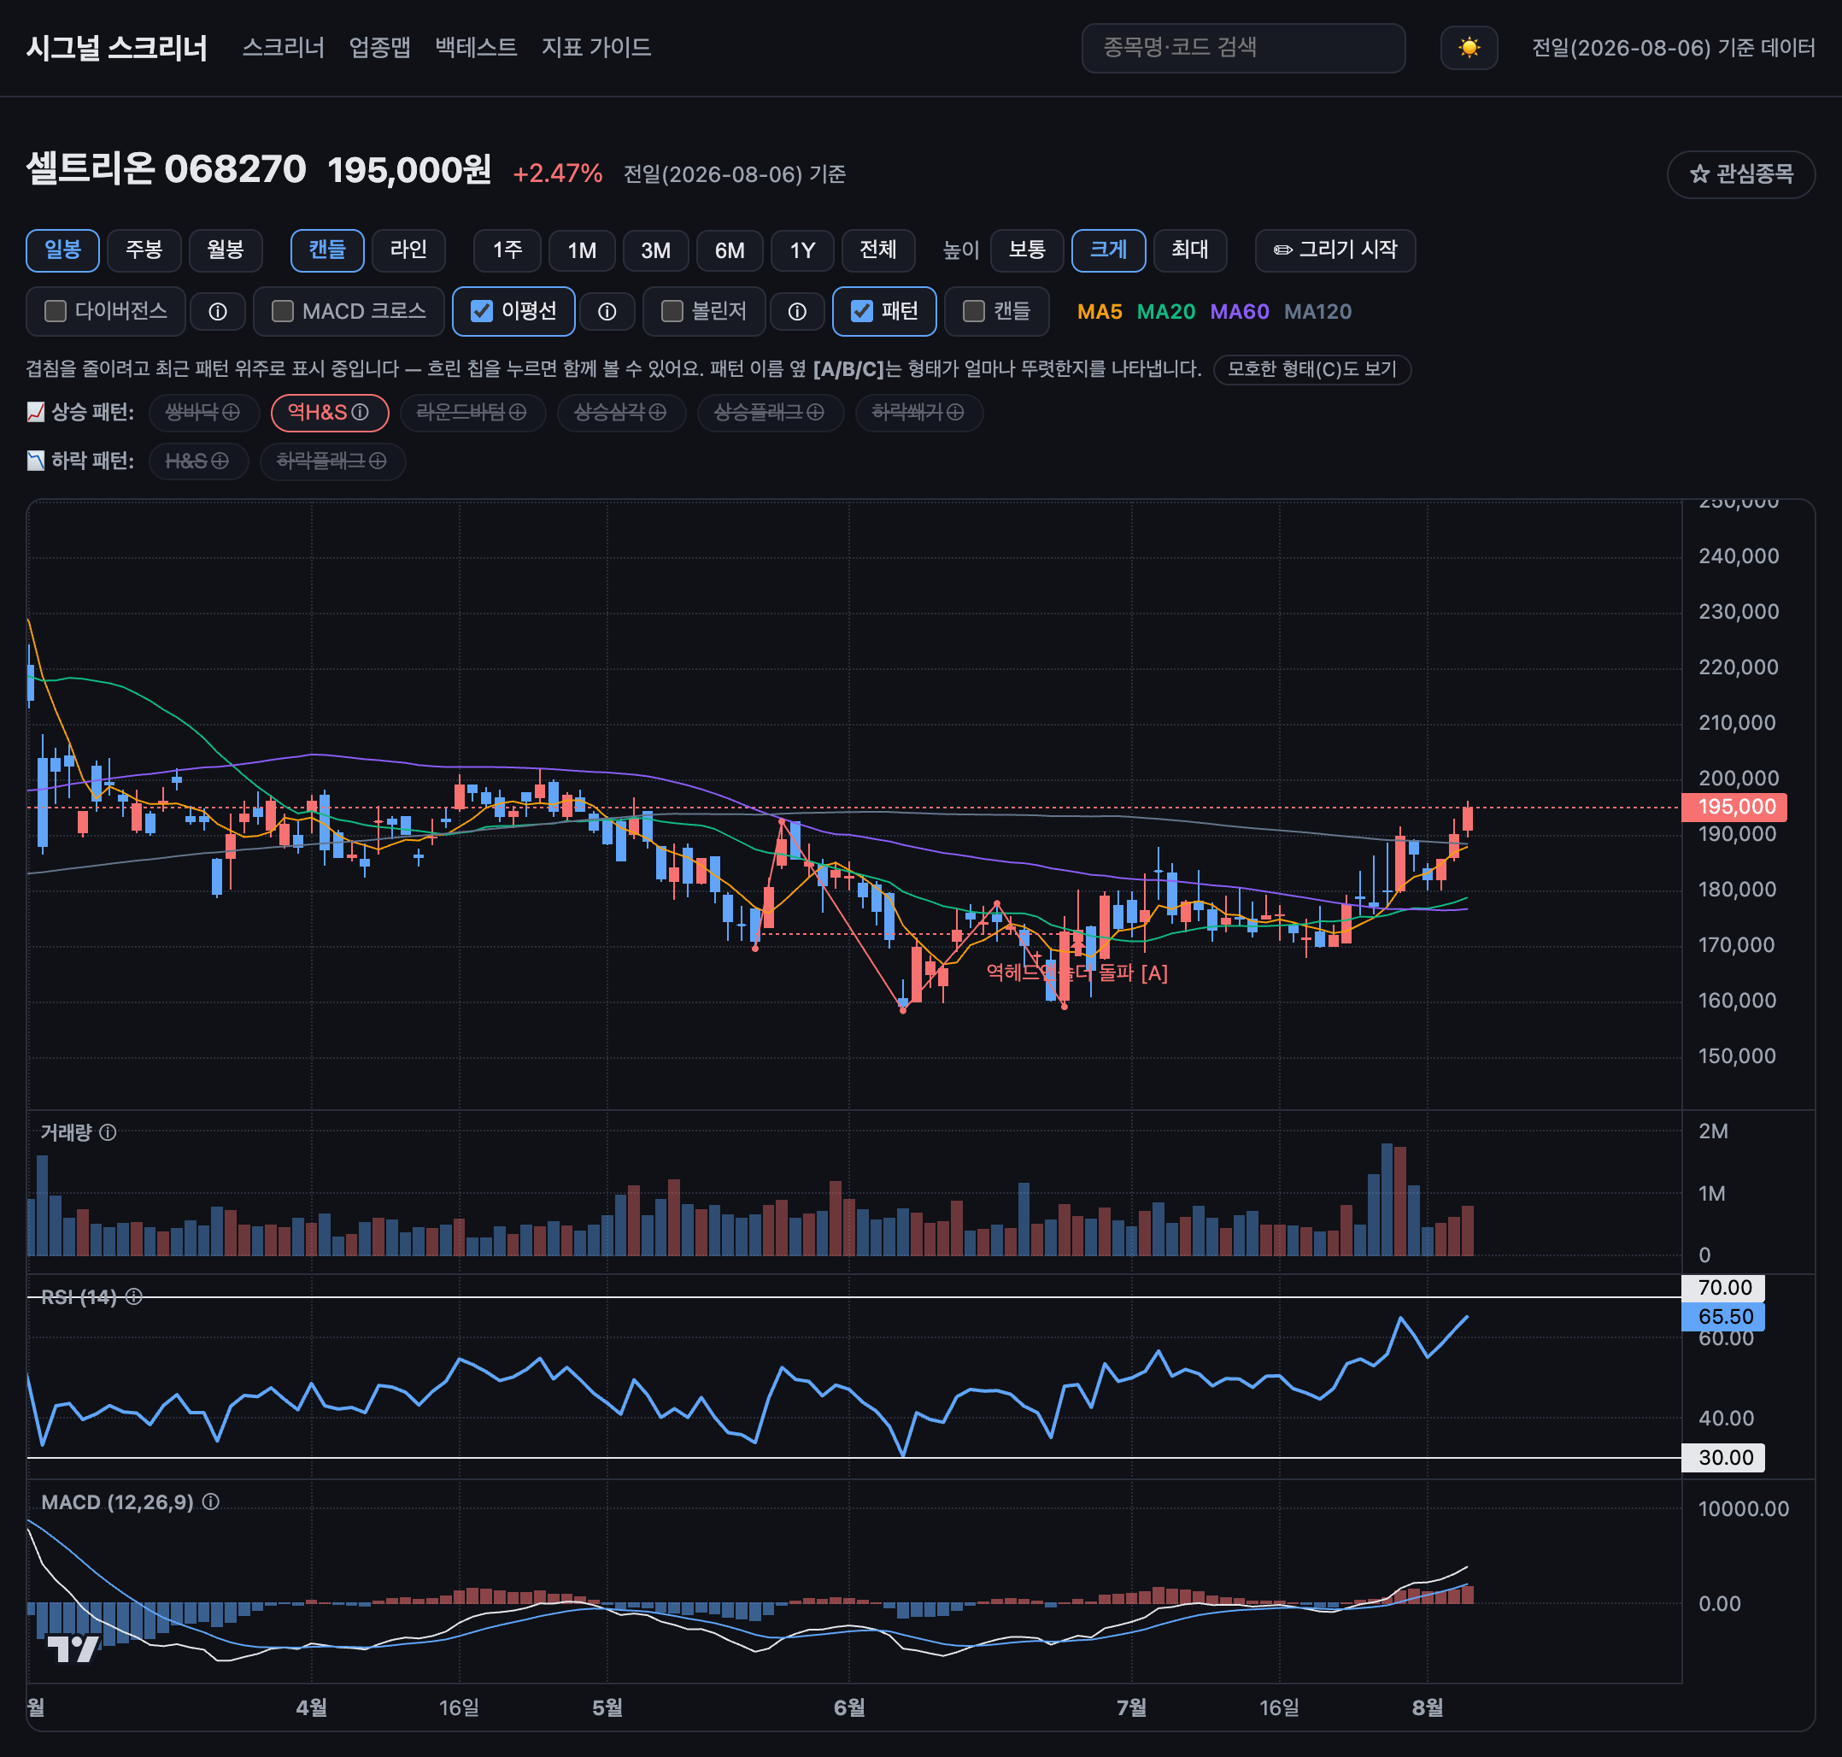Open the TradingView logo on the chart
Image resolution: width=1842 pixels, height=1757 pixels.
pyautogui.click(x=73, y=1649)
